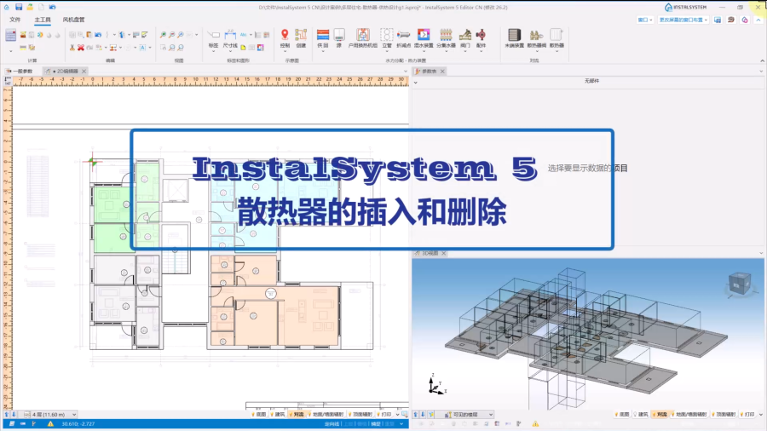Click the horizontal ruler above the drawing
767x431 pixels.
point(210,82)
